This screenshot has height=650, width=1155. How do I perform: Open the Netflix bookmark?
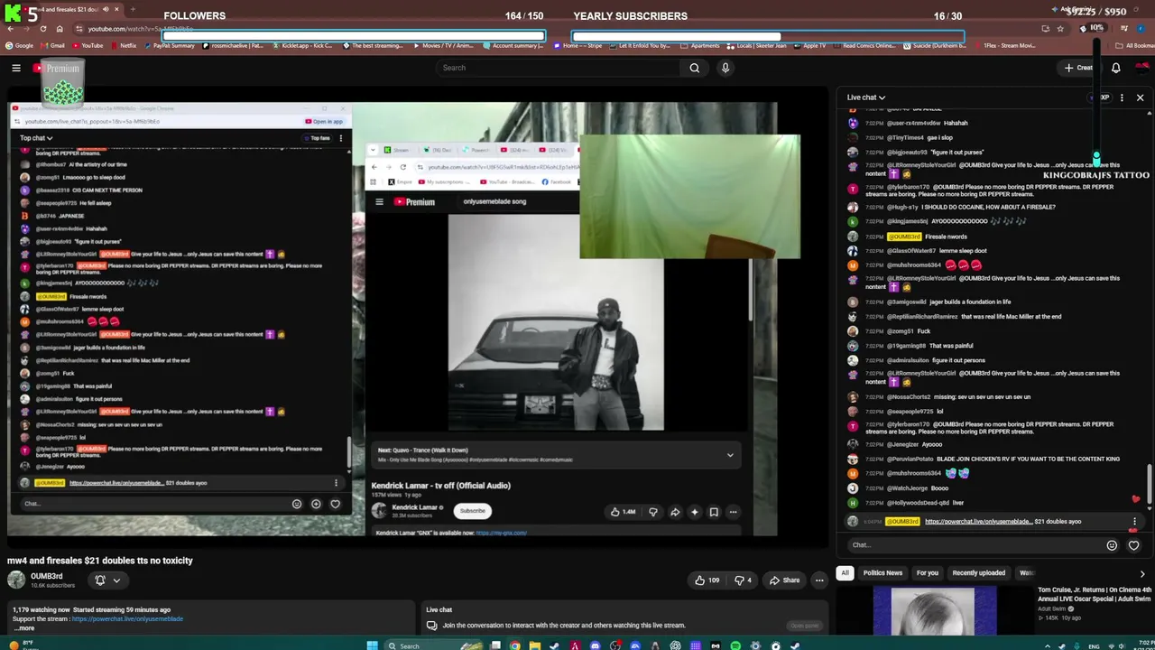[x=125, y=45]
